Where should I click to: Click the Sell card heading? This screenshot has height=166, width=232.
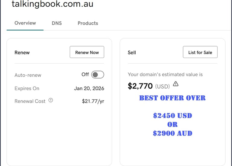(132, 53)
